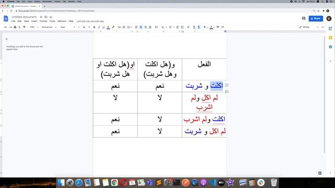Switch to left-to-right paragraph direction

pyautogui.click(x=194, y=27)
